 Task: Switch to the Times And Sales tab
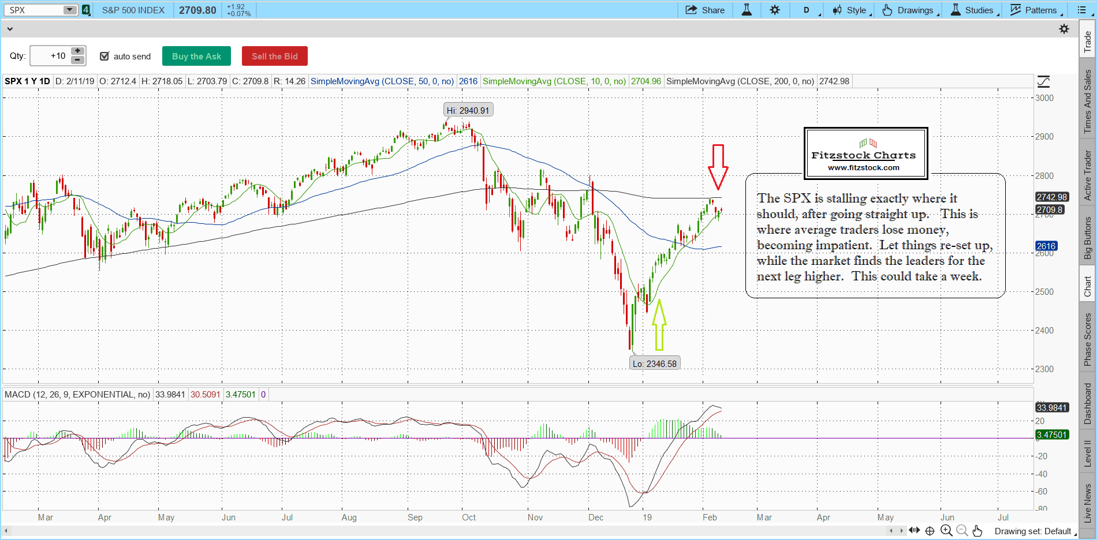pyautogui.click(x=1087, y=102)
